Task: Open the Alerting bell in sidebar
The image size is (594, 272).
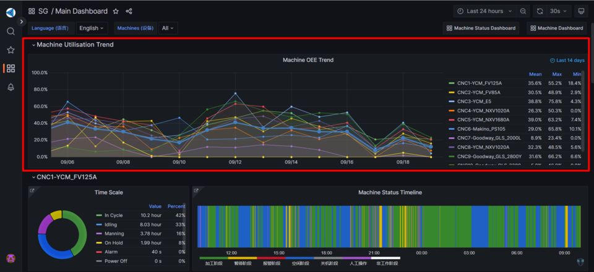Action: [x=11, y=87]
